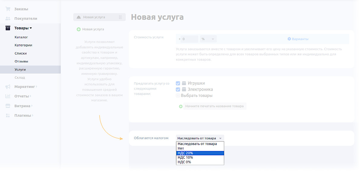Open the percent unit dropdown
Image resolution: width=360 pixels, height=171 pixels.
point(208,39)
